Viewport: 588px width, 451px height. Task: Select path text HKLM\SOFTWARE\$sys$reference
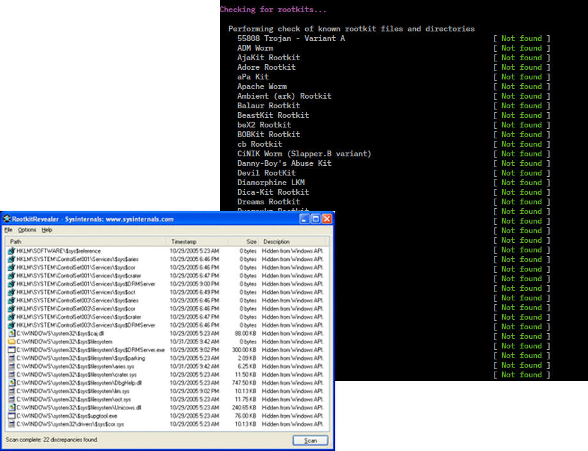click(x=58, y=251)
